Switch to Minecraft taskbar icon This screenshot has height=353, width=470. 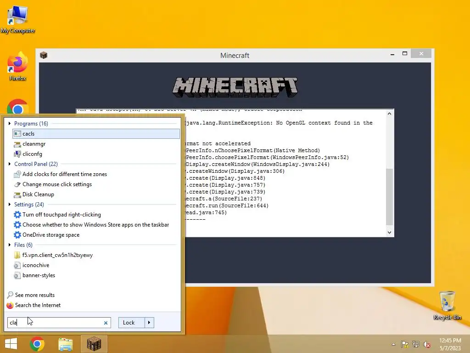[94, 344]
